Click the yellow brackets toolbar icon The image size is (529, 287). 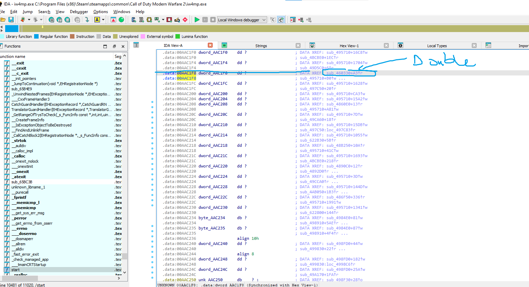(149, 20)
